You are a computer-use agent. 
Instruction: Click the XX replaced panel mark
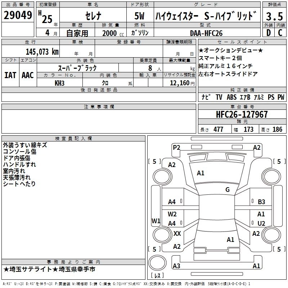coord(177,234)
